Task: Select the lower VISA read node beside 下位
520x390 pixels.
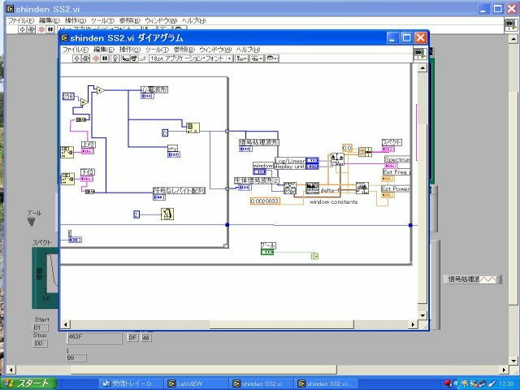Action: (x=67, y=179)
